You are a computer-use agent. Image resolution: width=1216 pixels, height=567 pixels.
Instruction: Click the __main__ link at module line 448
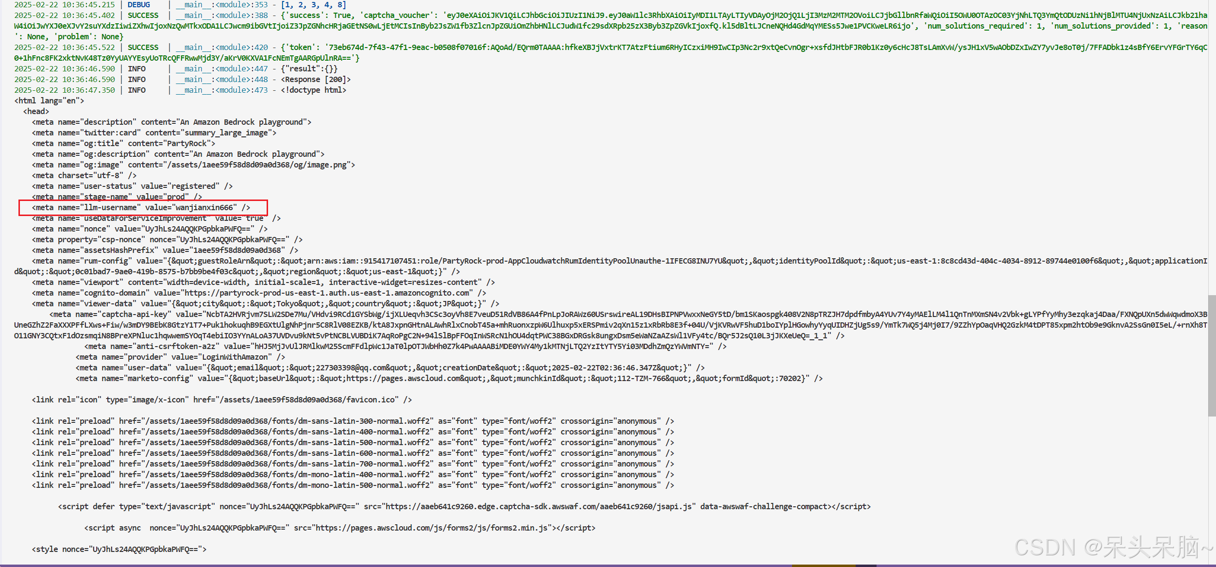tap(193, 80)
